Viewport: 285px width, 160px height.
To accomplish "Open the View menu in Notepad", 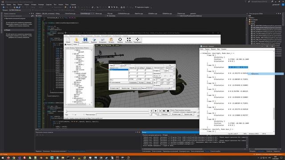I will tap(218, 49).
